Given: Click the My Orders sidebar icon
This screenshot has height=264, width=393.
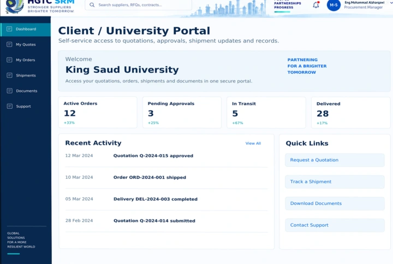Looking at the screenshot, I should 9,60.
